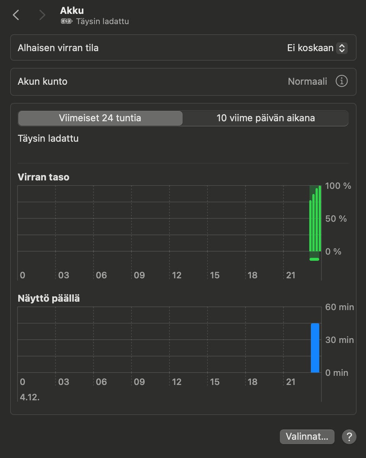Click the 12 hour mark on battery chart
This screenshot has height=458, width=366.
tap(177, 275)
